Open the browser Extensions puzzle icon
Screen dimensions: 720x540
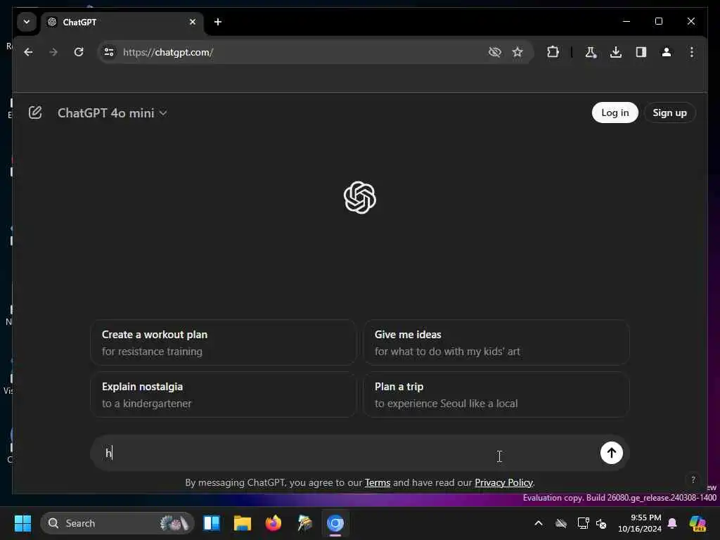click(x=553, y=52)
